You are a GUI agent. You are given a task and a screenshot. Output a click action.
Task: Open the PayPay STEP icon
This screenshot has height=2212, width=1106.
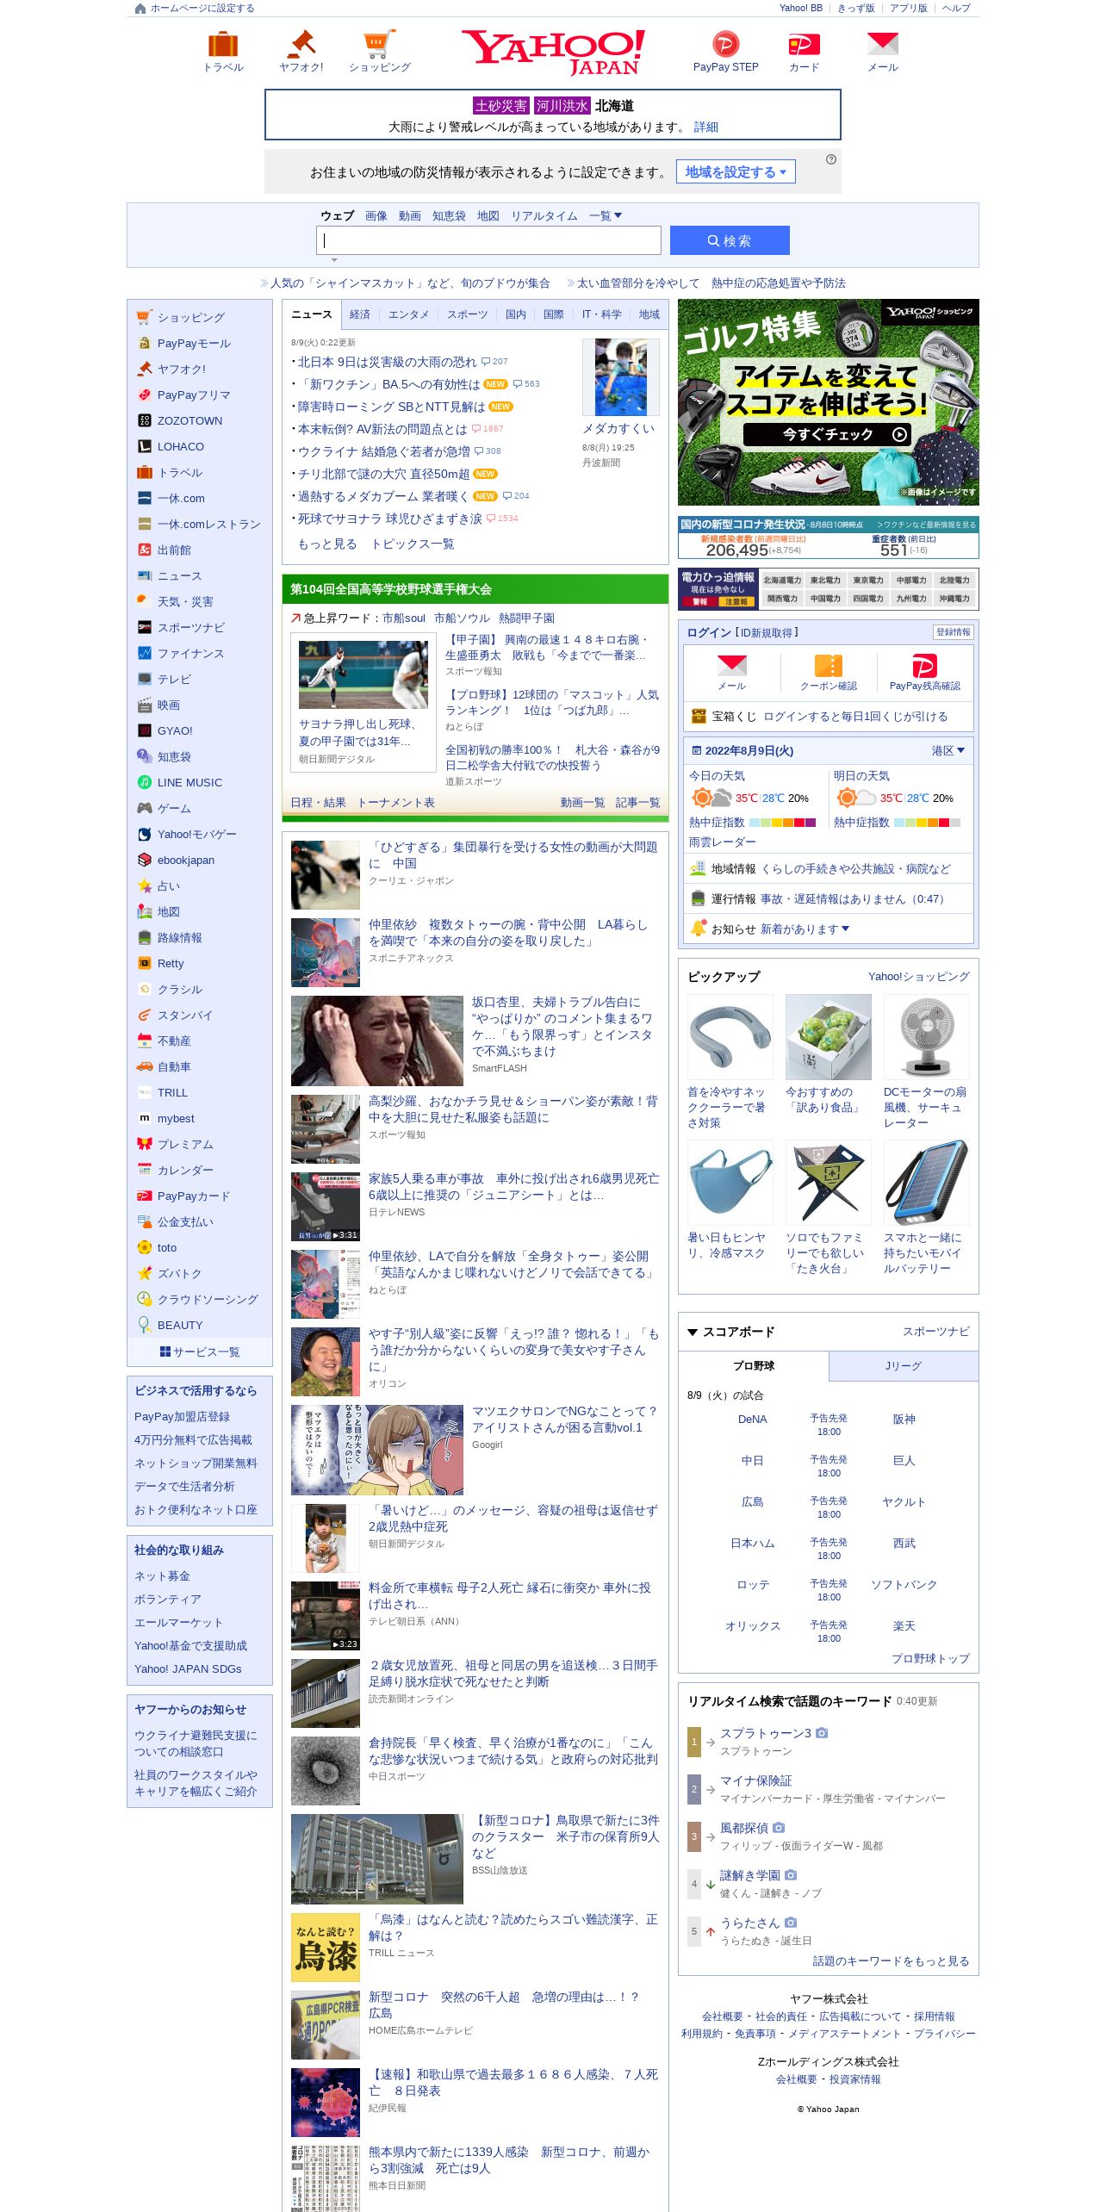[726, 44]
